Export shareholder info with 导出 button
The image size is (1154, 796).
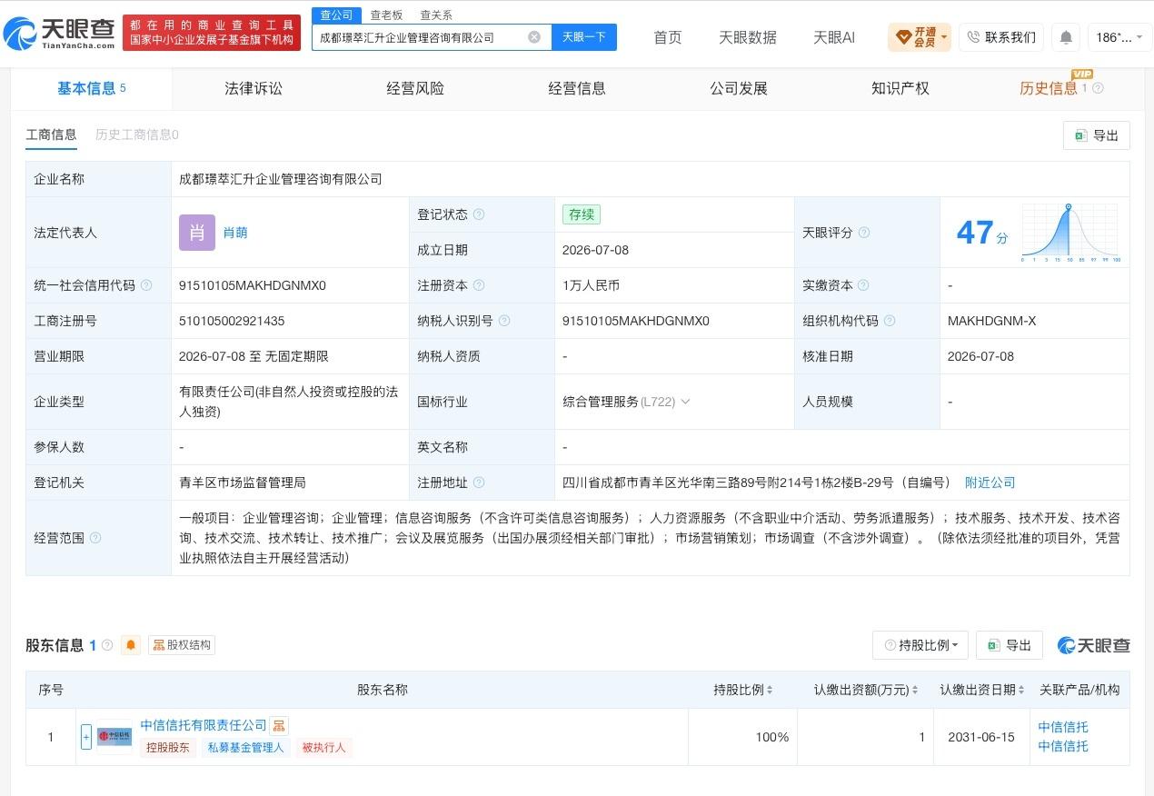click(x=1010, y=645)
